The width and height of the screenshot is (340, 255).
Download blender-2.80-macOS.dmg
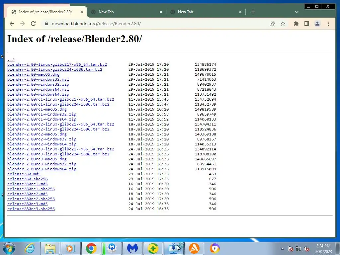33,74
